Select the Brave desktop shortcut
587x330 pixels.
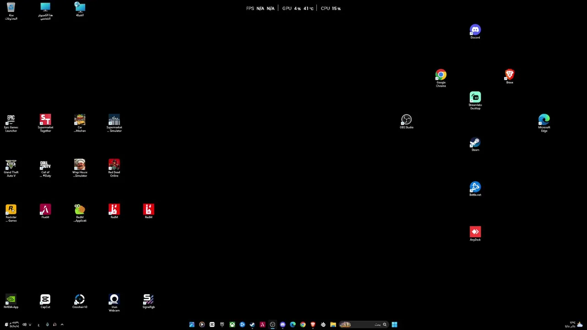[x=509, y=77]
